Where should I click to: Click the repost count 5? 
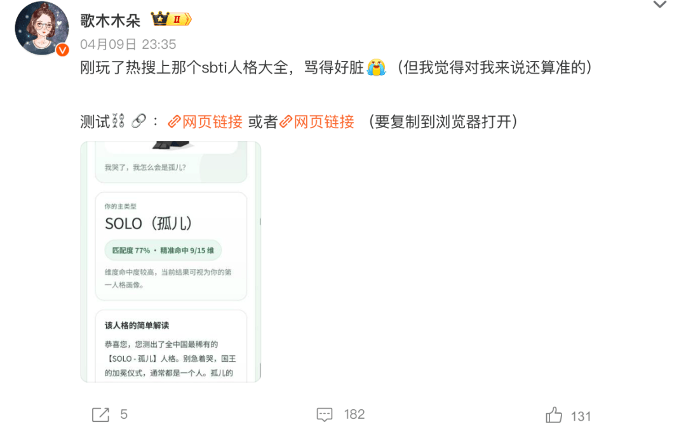pyautogui.click(x=124, y=414)
